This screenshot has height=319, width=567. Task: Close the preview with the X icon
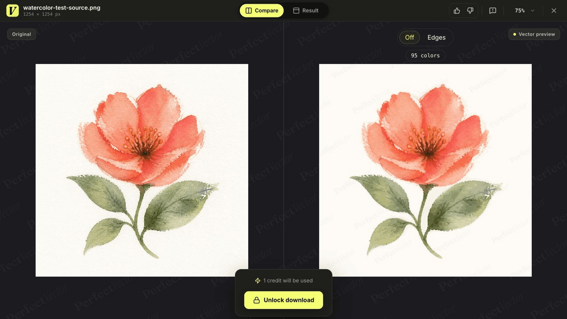(554, 11)
